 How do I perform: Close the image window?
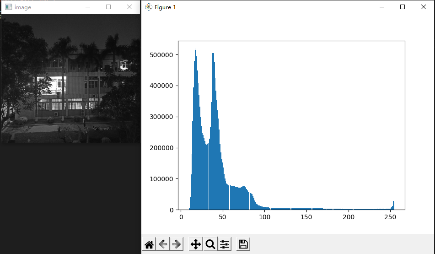coord(129,7)
